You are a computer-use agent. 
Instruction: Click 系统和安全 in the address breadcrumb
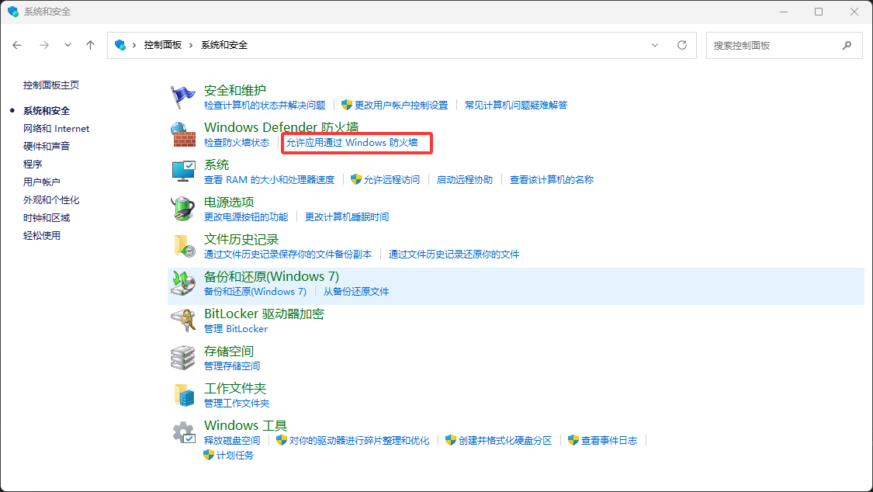pos(224,45)
